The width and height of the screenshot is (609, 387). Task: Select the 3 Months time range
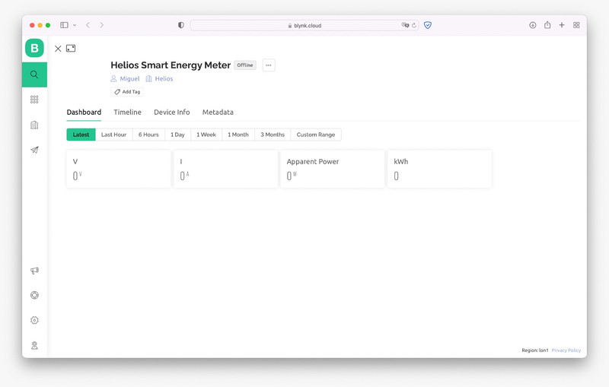click(x=273, y=135)
